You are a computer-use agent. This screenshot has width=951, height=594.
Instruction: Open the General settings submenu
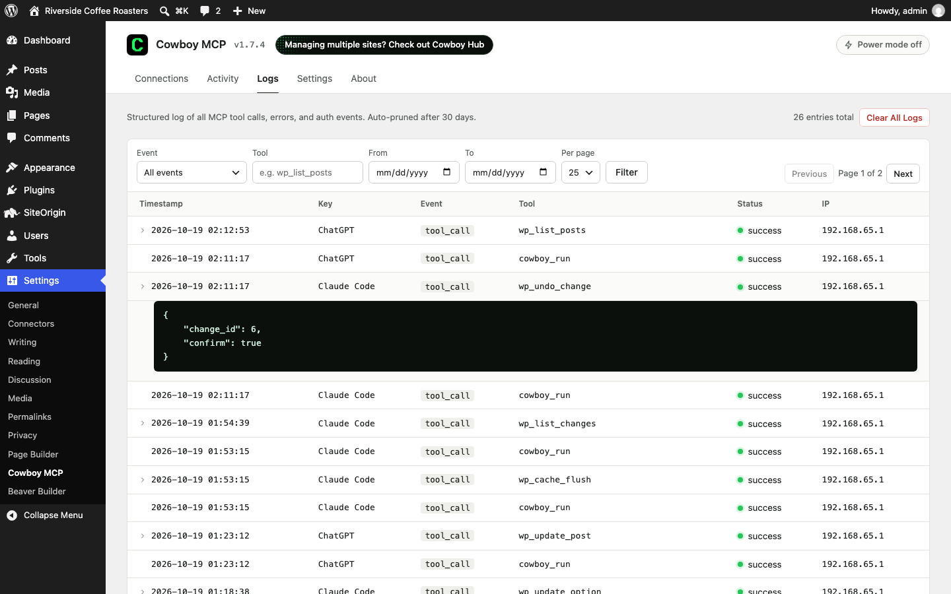coord(23,306)
